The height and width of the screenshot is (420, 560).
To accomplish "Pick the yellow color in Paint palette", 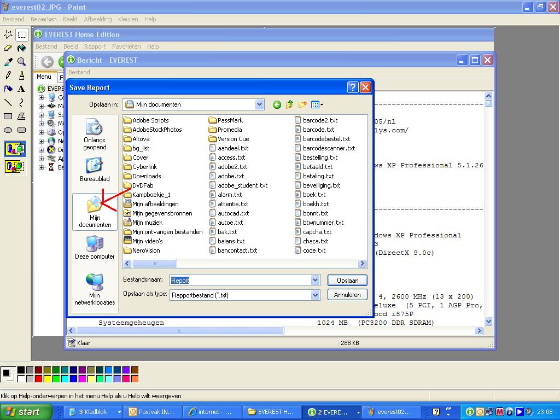I will point(47,378).
